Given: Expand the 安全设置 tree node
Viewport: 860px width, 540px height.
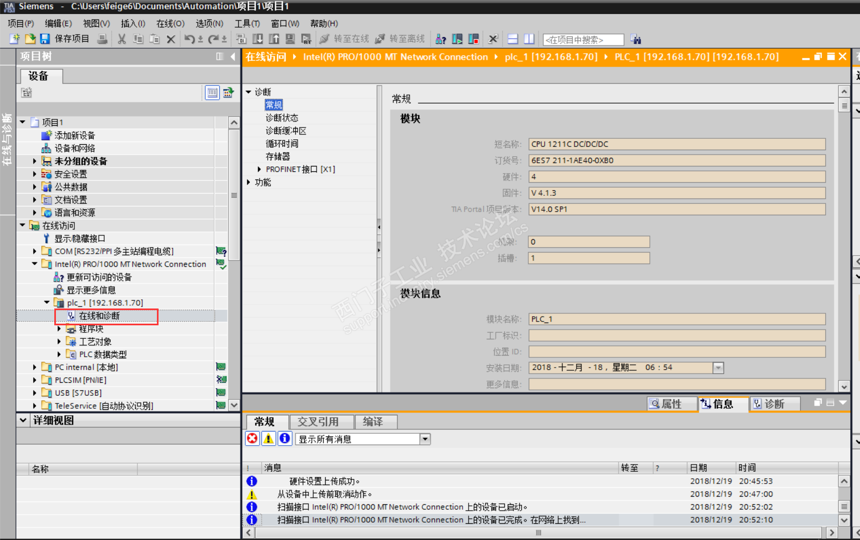Looking at the screenshot, I should [x=35, y=174].
